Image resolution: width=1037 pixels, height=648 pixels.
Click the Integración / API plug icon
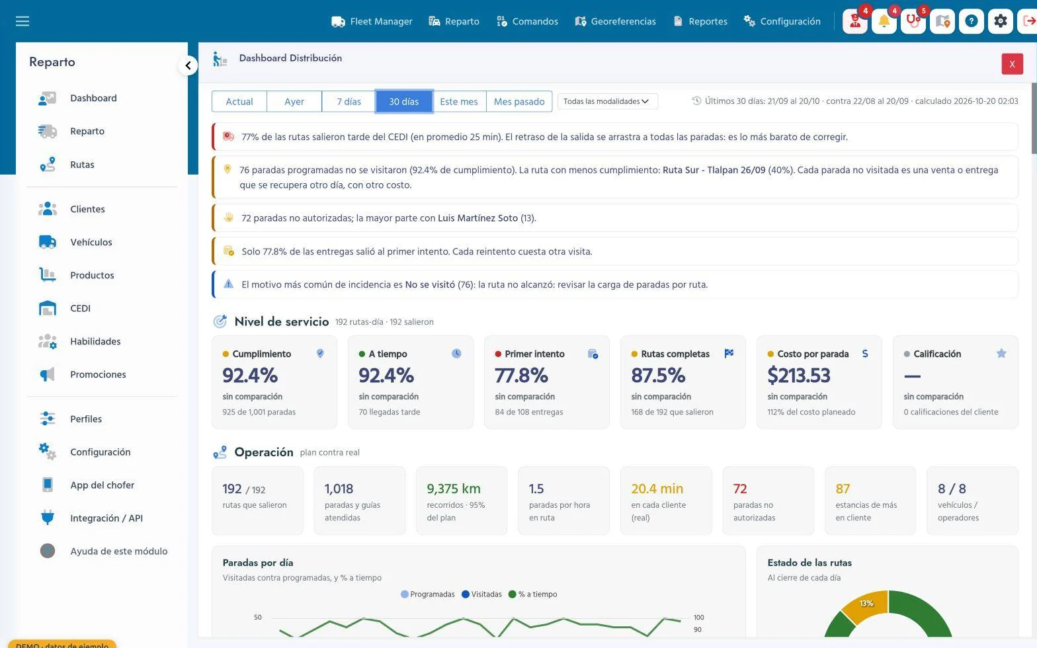48,518
